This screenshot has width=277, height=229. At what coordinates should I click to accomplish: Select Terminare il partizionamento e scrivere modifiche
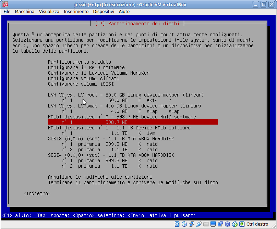pos(133,182)
